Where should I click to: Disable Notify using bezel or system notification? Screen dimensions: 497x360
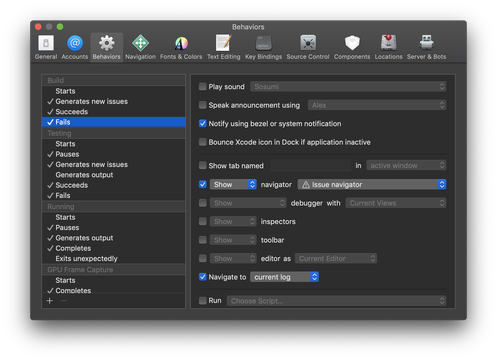(x=202, y=124)
